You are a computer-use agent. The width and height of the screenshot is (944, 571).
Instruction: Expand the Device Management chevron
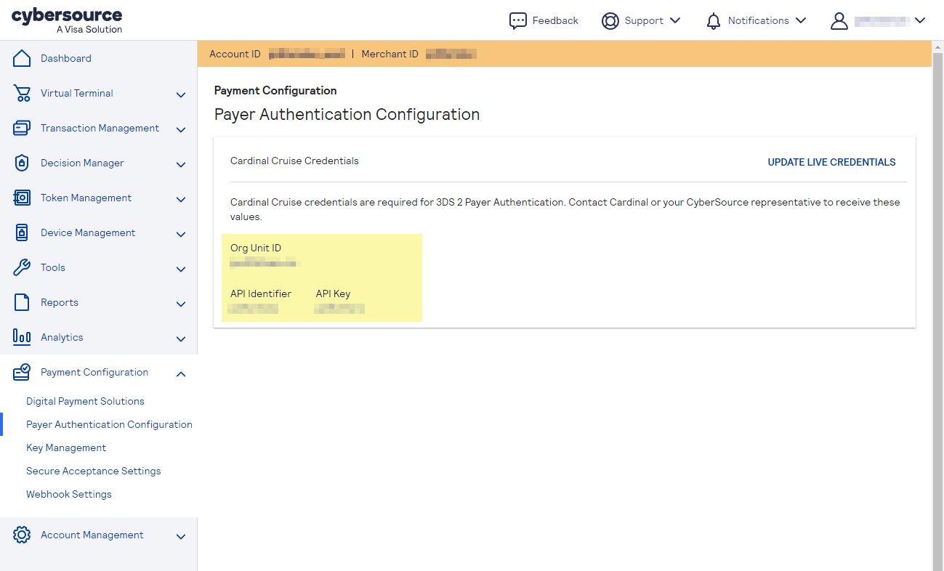point(181,234)
